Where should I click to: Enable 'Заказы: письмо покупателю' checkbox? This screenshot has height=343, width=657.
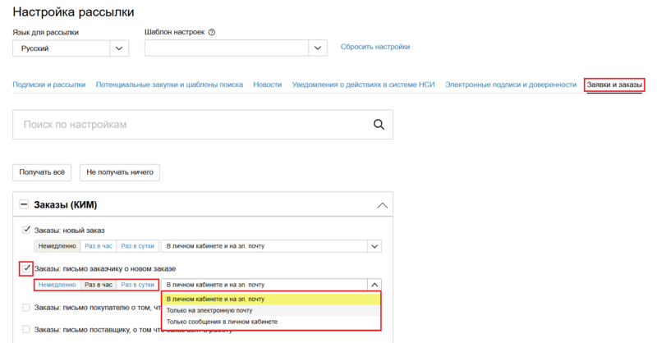click(26, 308)
